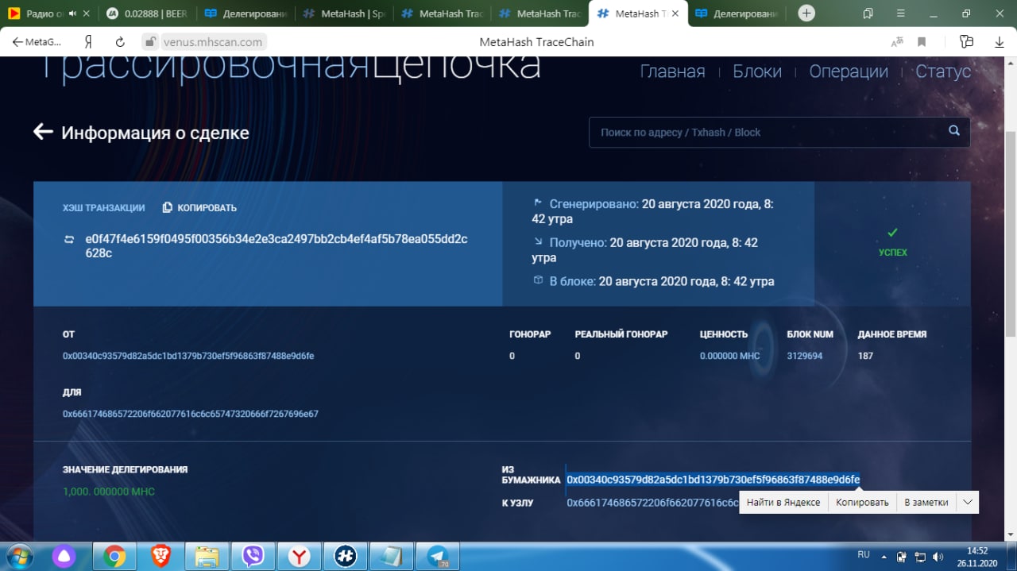Viewport: 1017px width, 571px height.
Task: Click the RU language indicator
Action: pyautogui.click(x=863, y=554)
